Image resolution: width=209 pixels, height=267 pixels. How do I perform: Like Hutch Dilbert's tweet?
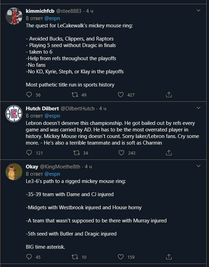pyautogui.click(x=121, y=153)
